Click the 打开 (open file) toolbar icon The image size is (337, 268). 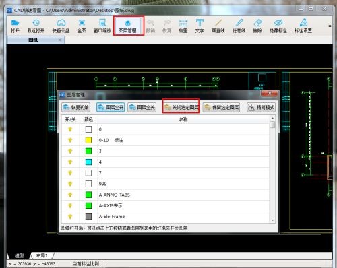15,26
